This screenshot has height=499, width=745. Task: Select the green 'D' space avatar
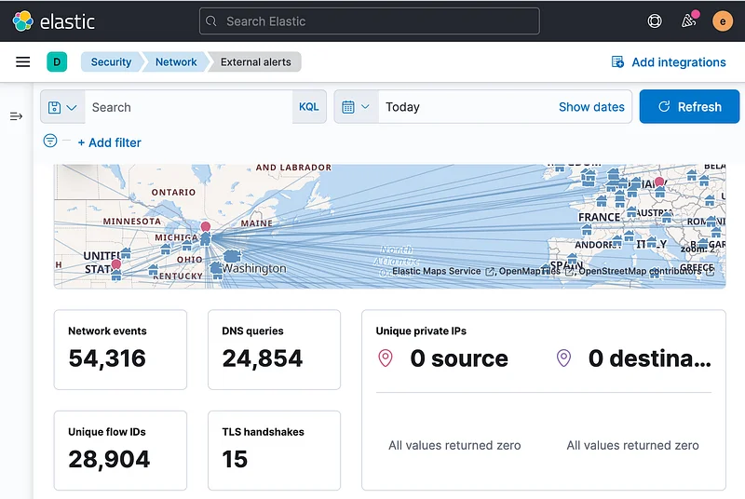57,61
